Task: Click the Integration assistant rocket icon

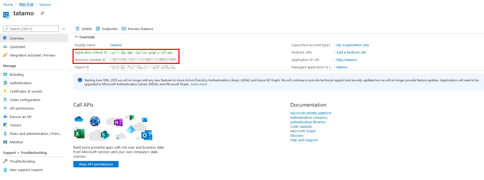Action: coord(5,55)
